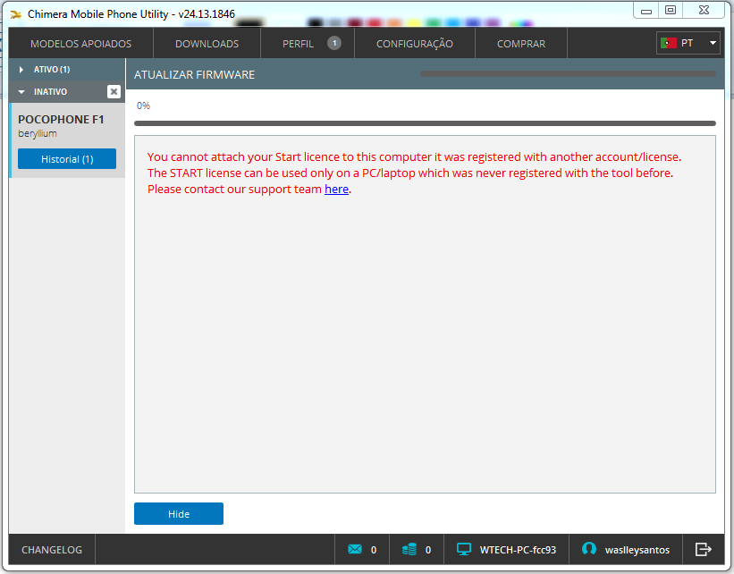Screen dimensions: 734x574
Task: Click the support team 'here' link
Action: point(336,190)
